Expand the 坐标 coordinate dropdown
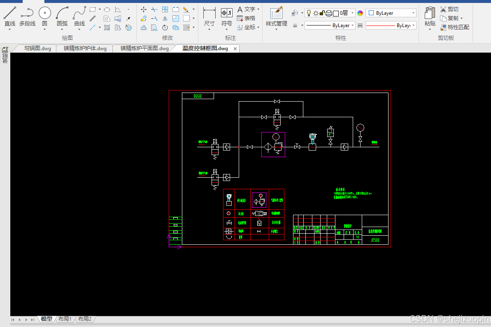 258,28
